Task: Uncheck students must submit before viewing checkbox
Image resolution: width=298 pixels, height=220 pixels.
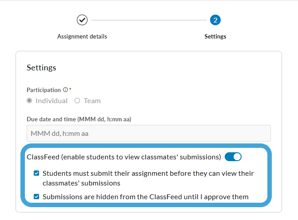Action: pyautogui.click(x=36, y=173)
